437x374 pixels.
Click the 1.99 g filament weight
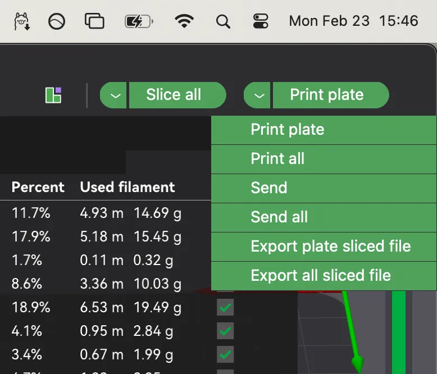click(x=153, y=355)
